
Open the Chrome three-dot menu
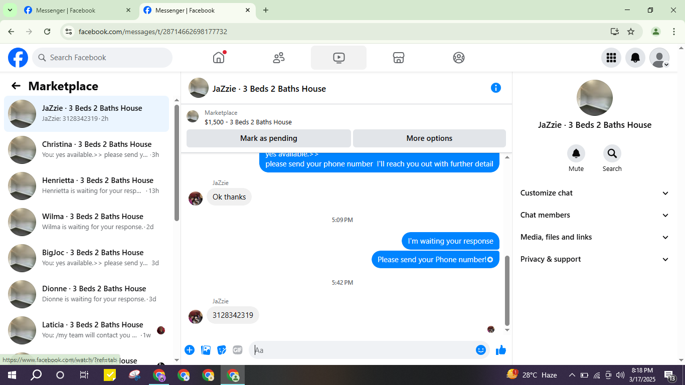pos(674,32)
